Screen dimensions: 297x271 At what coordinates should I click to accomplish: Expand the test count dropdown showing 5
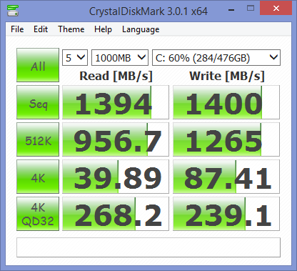pyautogui.click(x=75, y=58)
